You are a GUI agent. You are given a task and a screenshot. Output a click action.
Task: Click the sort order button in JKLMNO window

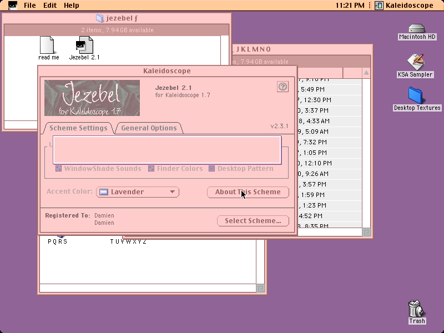[x=366, y=73]
